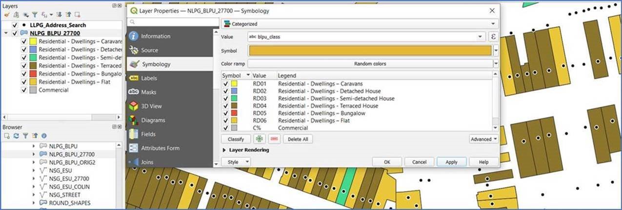The height and width of the screenshot is (210, 622).
Task: Open the Attributes Form tab
Action: tap(169, 148)
